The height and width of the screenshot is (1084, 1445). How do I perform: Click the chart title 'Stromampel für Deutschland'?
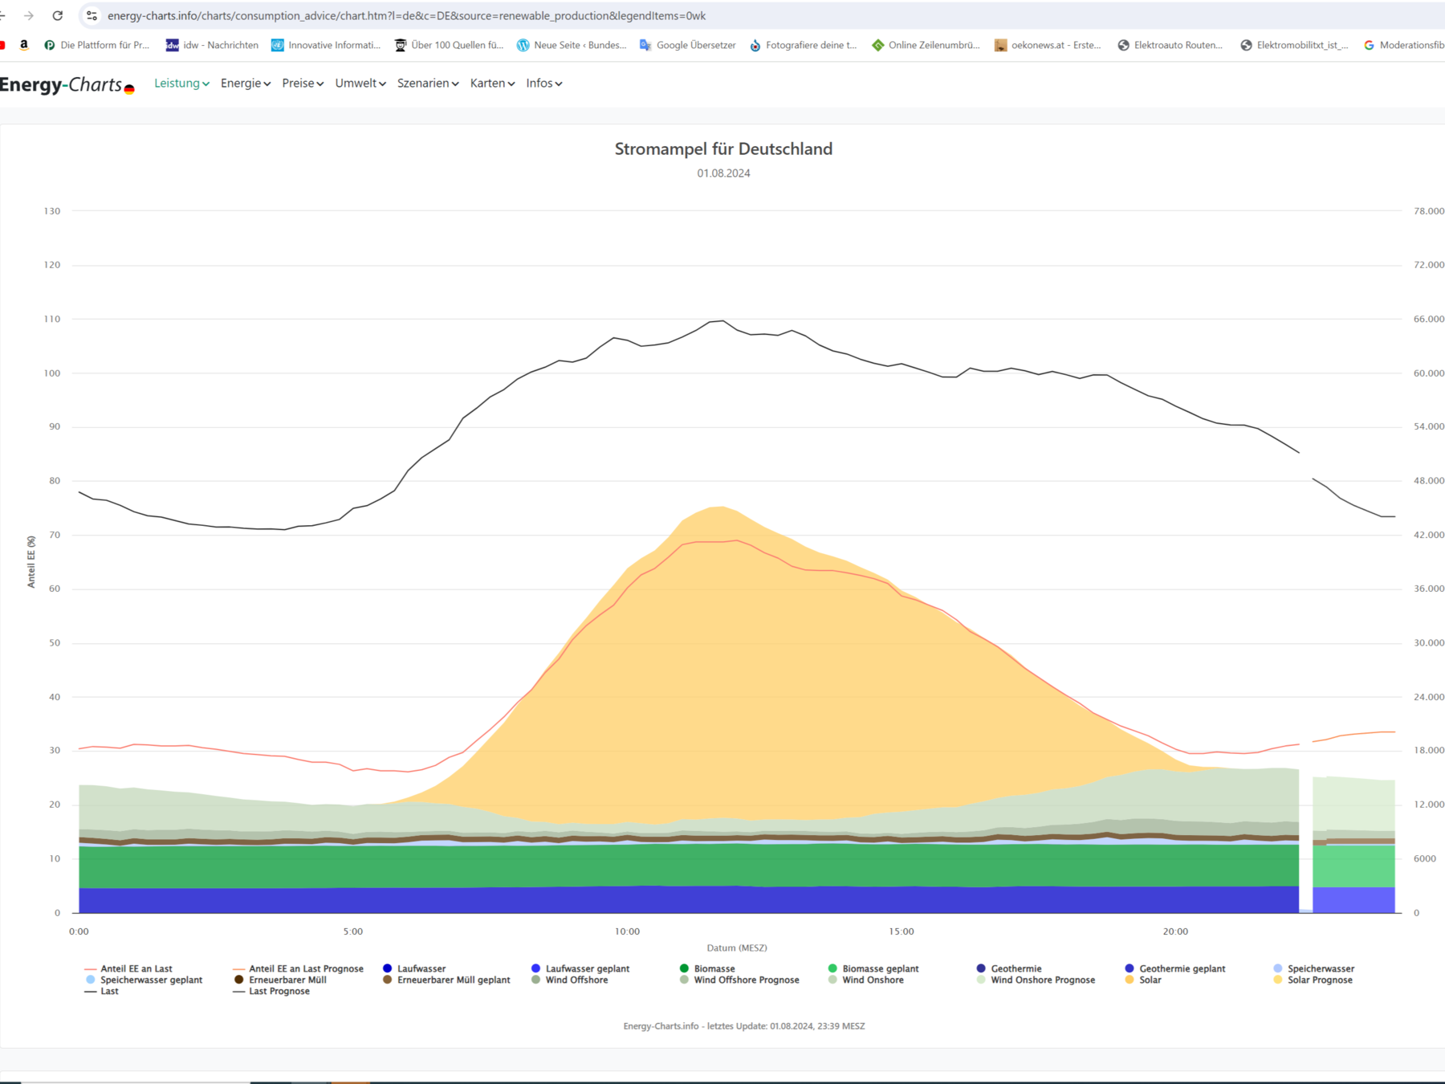click(723, 149)
